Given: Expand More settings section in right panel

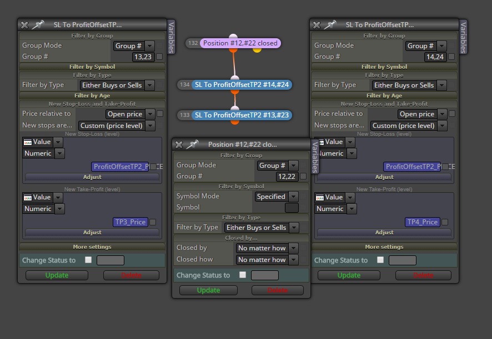Looking at the screenshot, I should pos(384,246).
